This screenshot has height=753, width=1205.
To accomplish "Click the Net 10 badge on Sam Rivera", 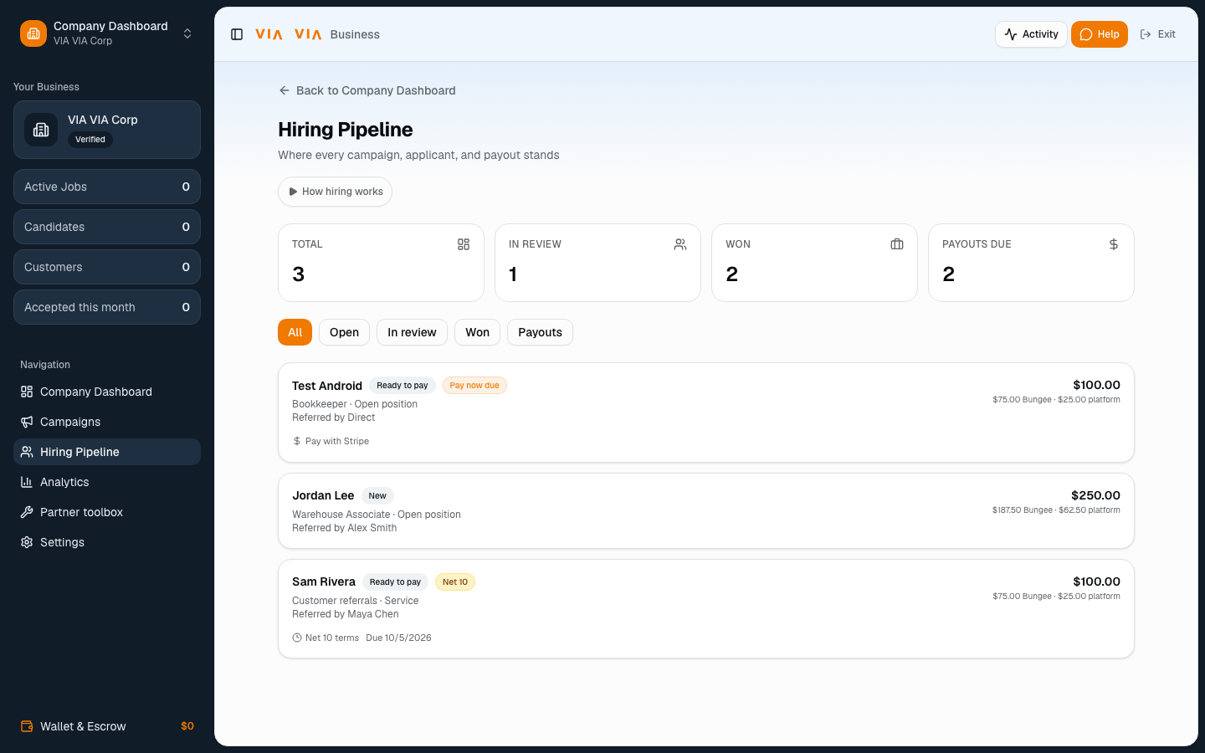I will (455, 582).
